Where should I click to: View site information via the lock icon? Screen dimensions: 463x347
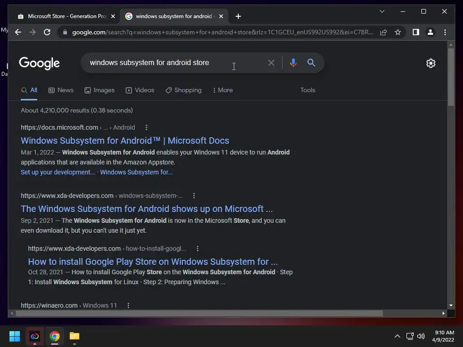(x=65, y=32)
